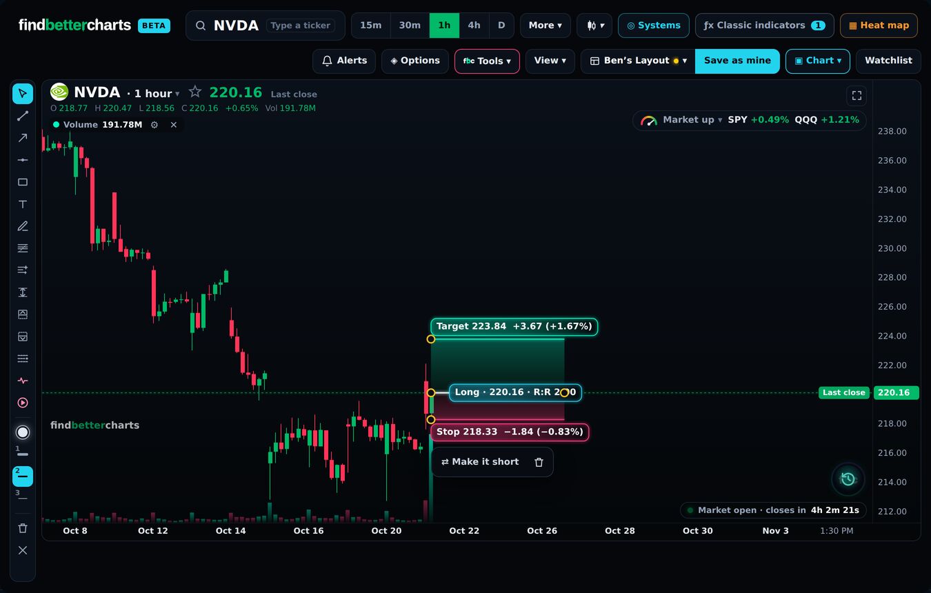Remove the Volume indicator with its X
This screenshot has width=931, height=593.
coord(174,125)
